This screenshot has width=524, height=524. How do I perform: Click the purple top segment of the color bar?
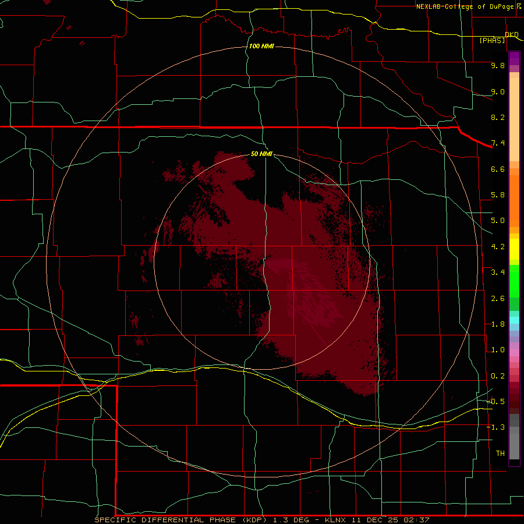(x=514, y=58)
